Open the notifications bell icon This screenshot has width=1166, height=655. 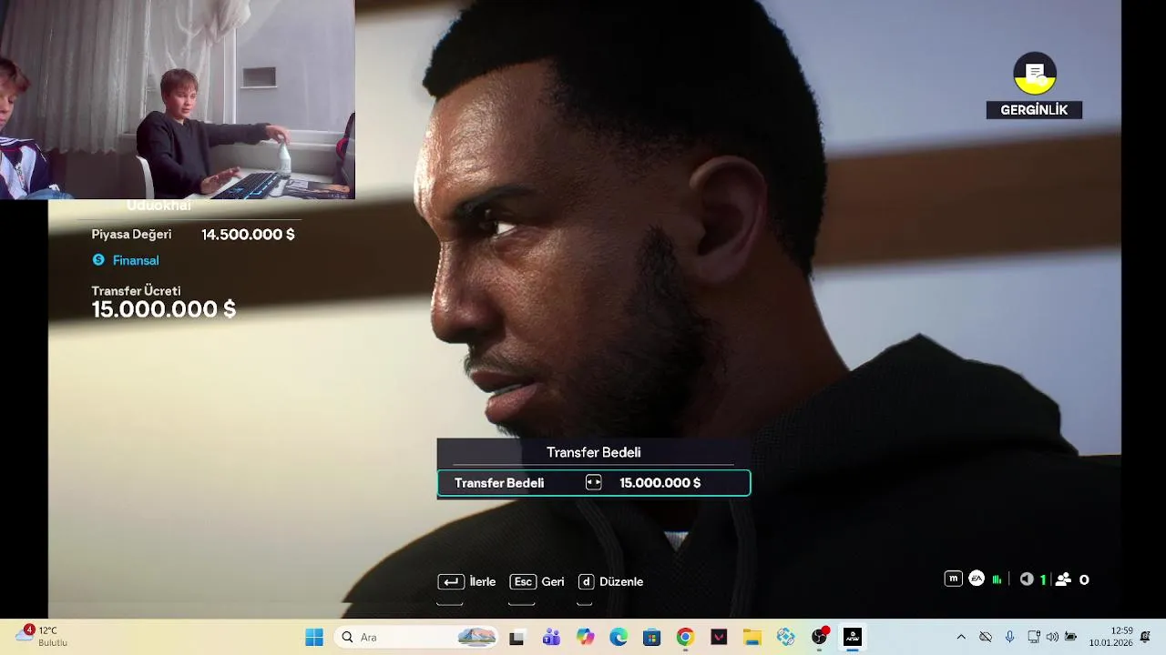pos(1145,636)
